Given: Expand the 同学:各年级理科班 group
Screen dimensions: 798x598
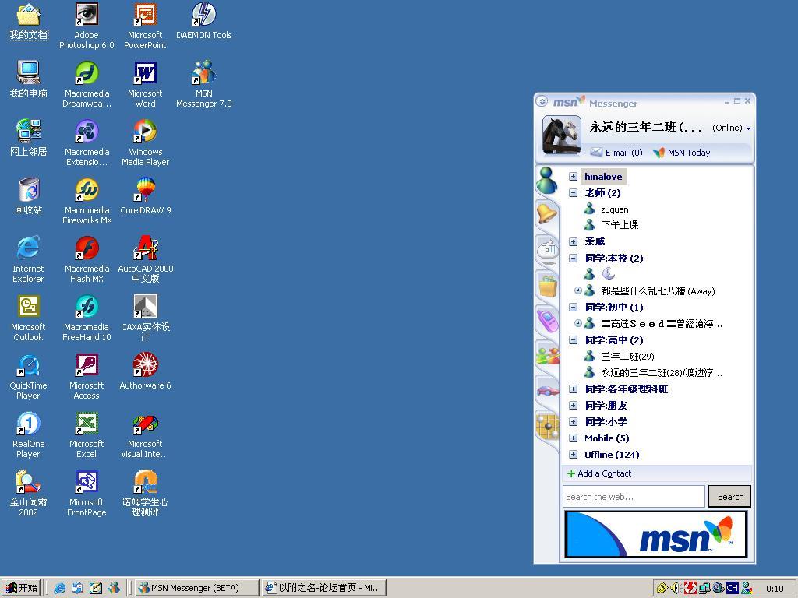Looking at the screenshot, I should pyautogui.click(x=573, y=389).
